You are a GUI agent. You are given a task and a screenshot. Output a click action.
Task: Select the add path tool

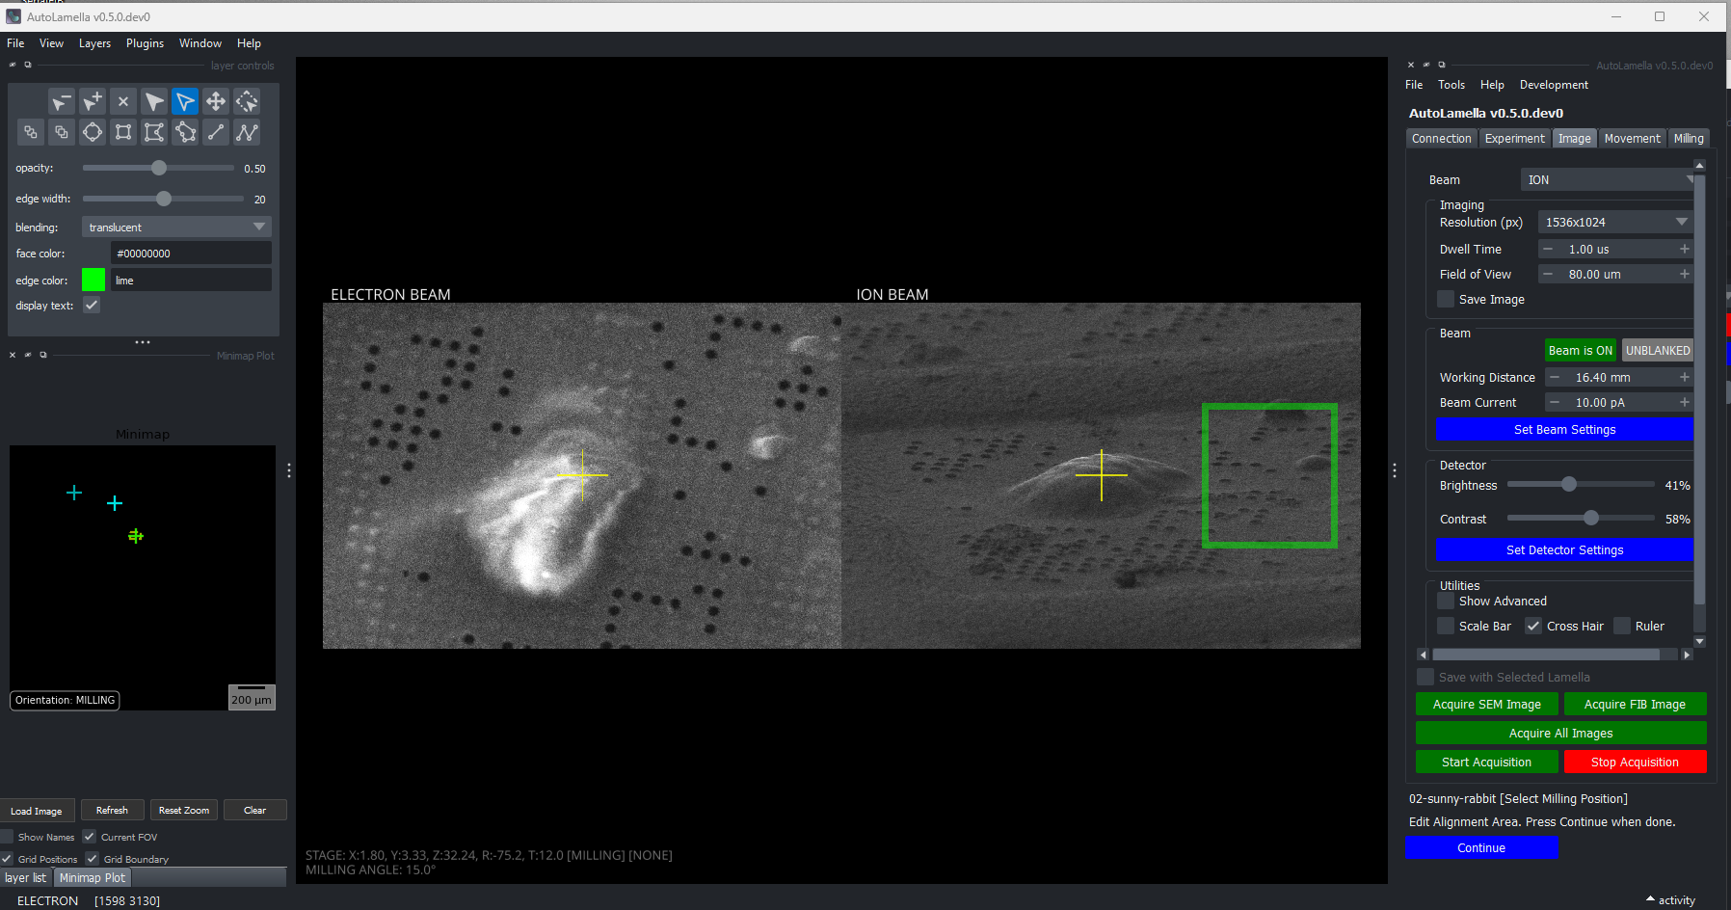(x=247, y=132)
